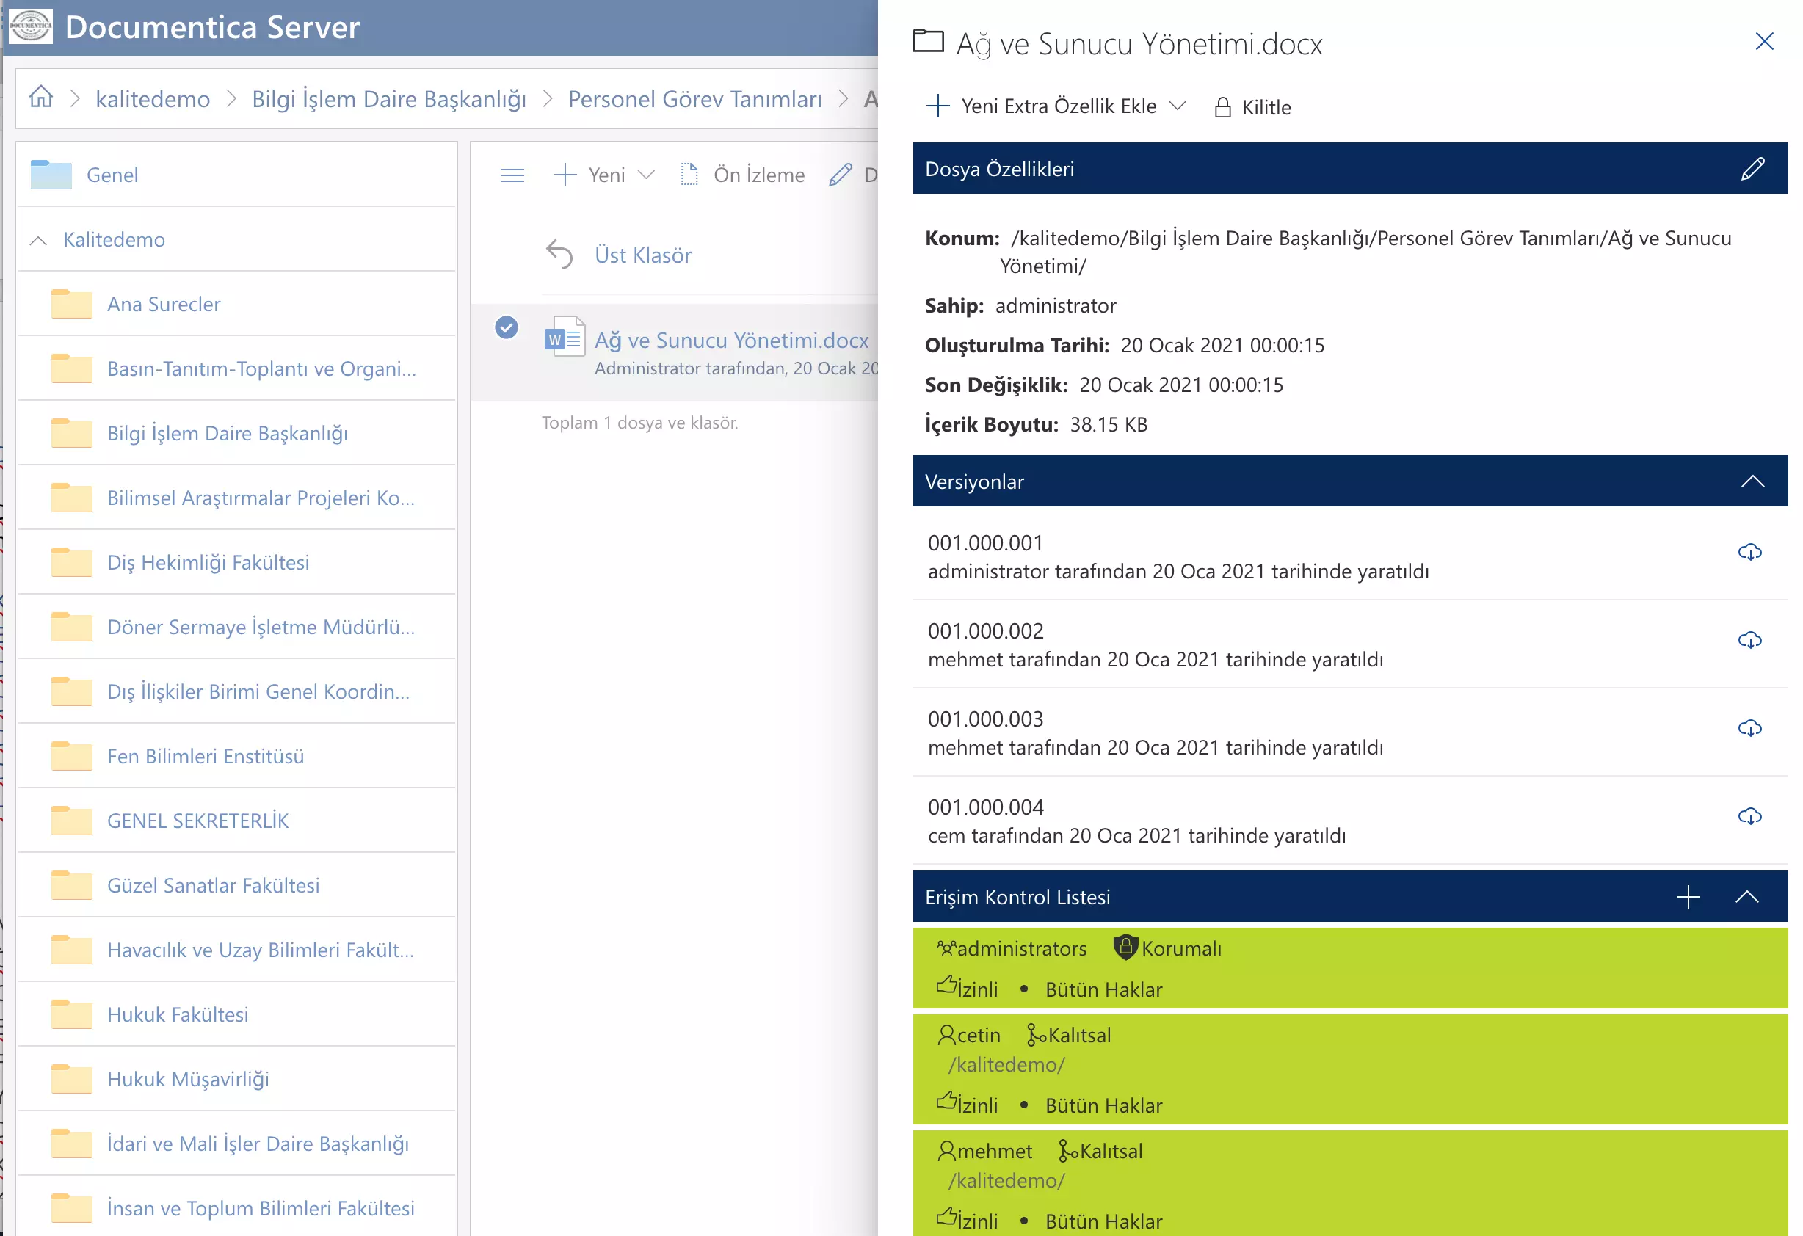Download version 001.000.001
1803x1236 pixels.
[1749, 553]
